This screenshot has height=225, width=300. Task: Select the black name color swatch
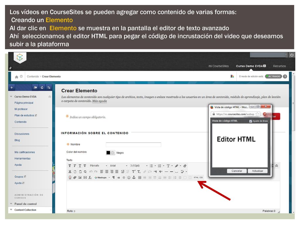(108, 153)
